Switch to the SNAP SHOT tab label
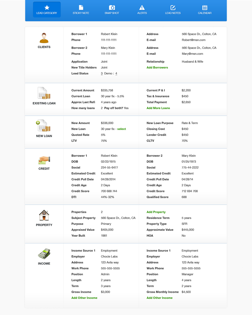 [x=112, y=13]
